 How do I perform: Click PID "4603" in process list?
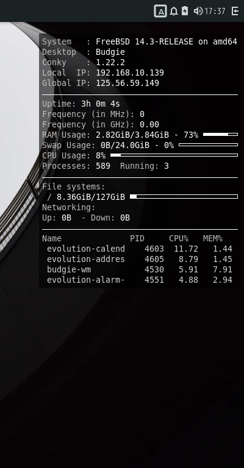coord(154,249)
